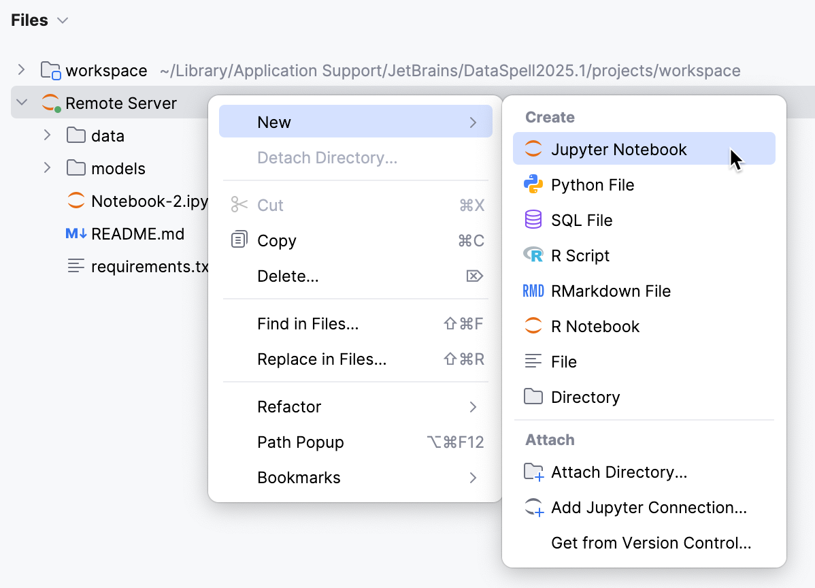The width and height of the screenshot is (815, 588).
Task: Choose Attach Directory... option
Action: click(x=644, y=472)
